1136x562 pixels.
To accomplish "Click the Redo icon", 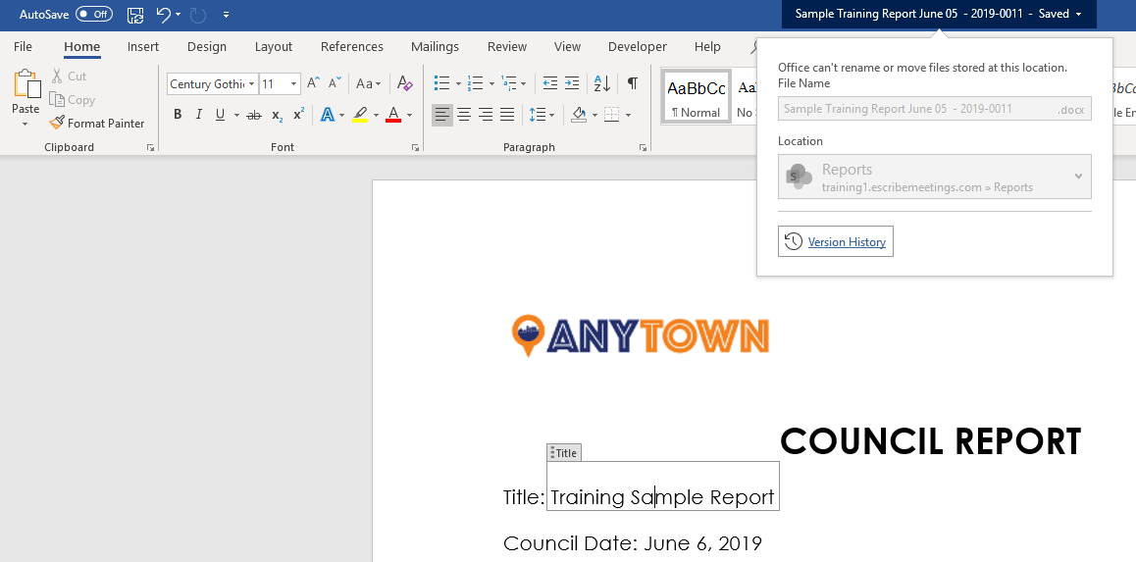I will point(197,14).
